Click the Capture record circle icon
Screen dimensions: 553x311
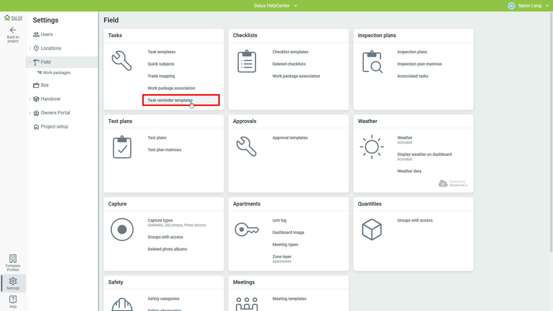(122, 230)
